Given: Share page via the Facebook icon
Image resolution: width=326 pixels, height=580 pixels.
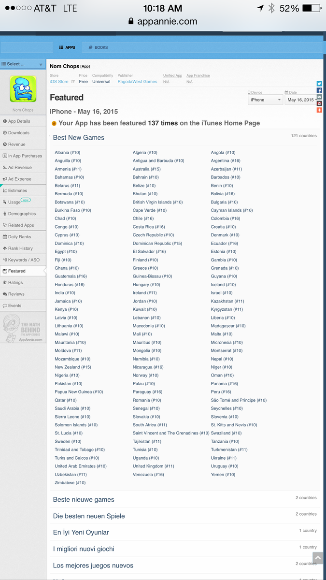Looking at the screenshot, I should (319, 90).
